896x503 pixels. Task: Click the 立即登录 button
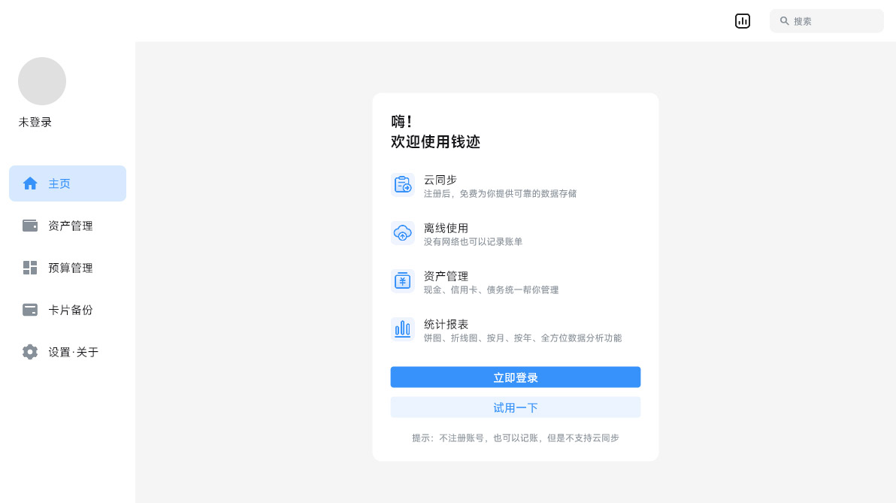pos(516,377)
